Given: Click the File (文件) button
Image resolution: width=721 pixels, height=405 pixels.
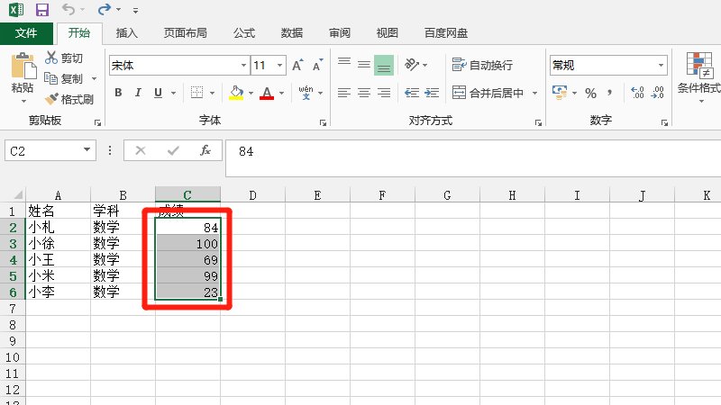Looking at the screenshot, I should [x=26, y=33].
